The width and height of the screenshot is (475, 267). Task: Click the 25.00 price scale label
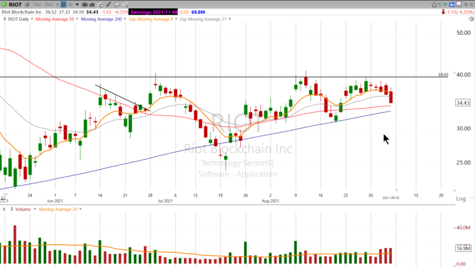pyautogui.click(x=464, y=163)
